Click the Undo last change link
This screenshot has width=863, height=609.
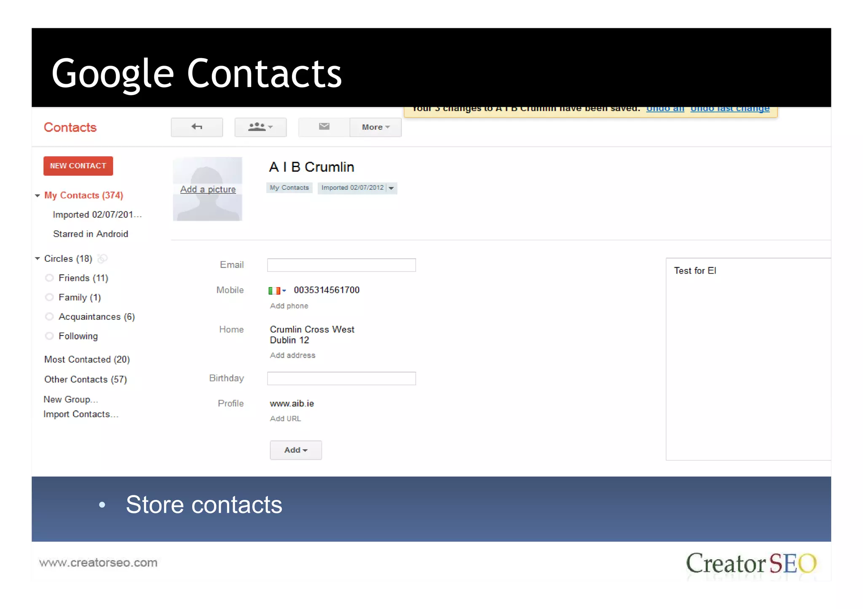pyautogui.click(x=730, y=109)
